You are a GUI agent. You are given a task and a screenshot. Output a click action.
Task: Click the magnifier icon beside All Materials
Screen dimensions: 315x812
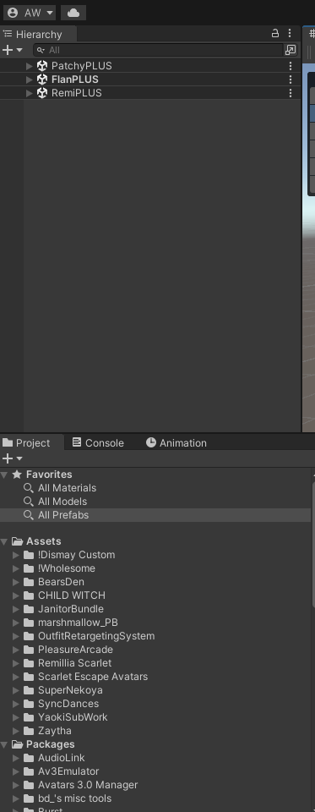pyautogui.click(x=29, y=488)
